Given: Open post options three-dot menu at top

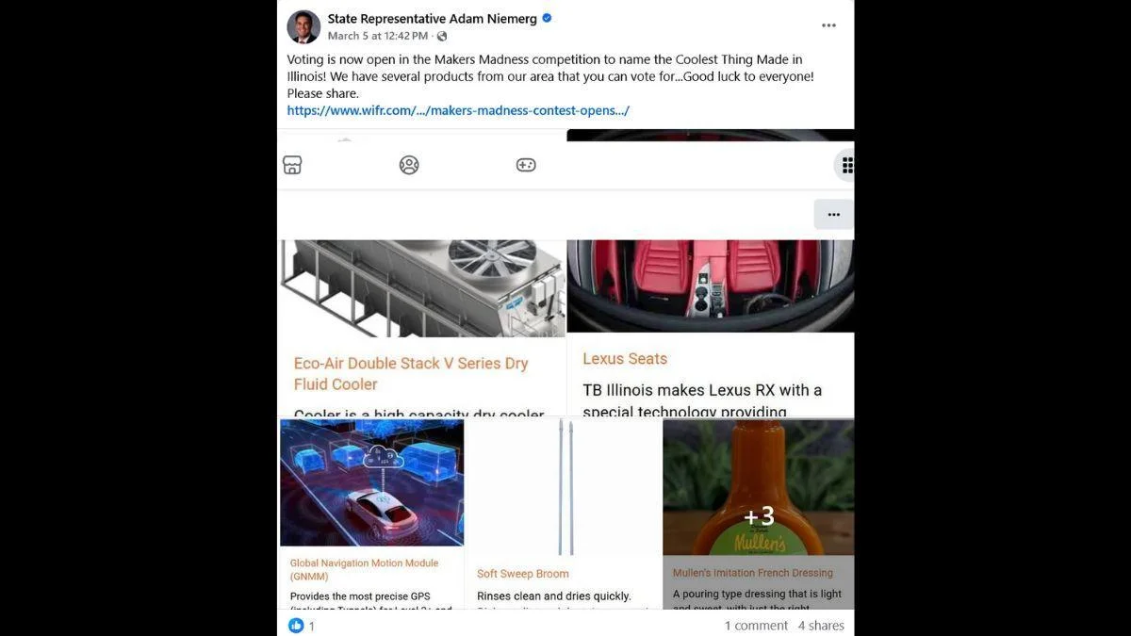Looking at the screenshot, I should point(828,25).
